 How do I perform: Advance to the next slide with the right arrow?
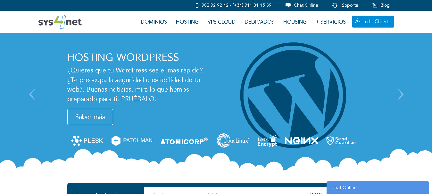(x=401, y=94)
